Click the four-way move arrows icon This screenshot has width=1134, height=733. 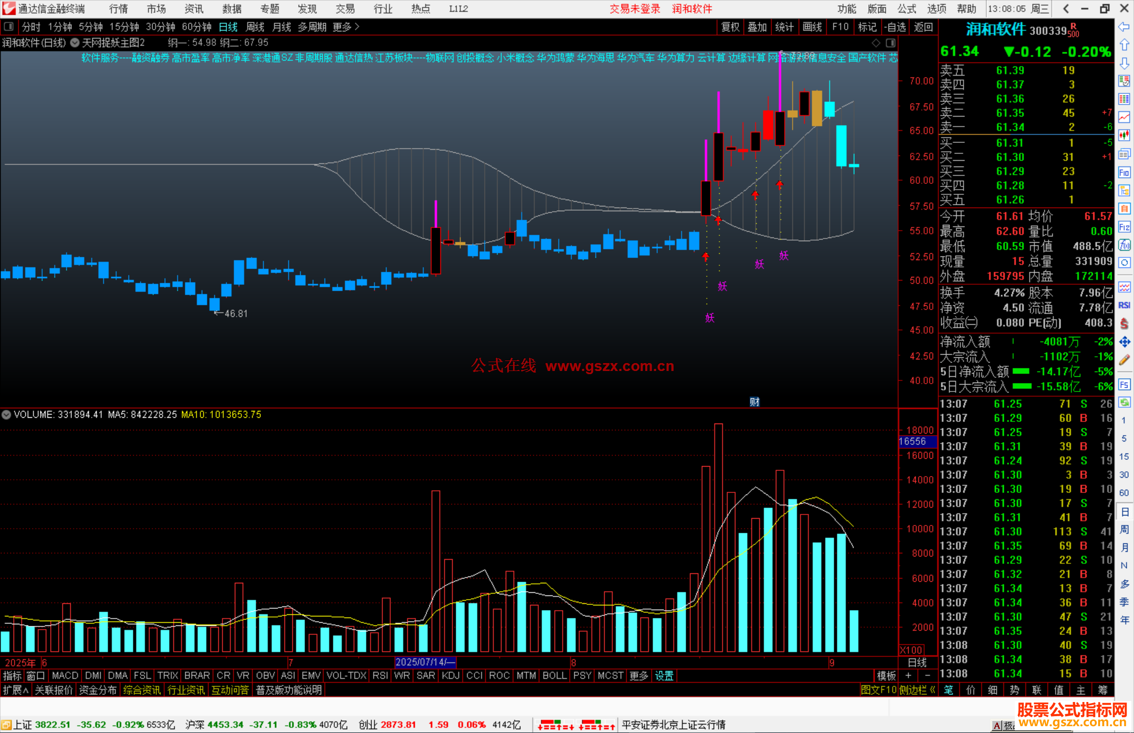[x=1124, y=342]
